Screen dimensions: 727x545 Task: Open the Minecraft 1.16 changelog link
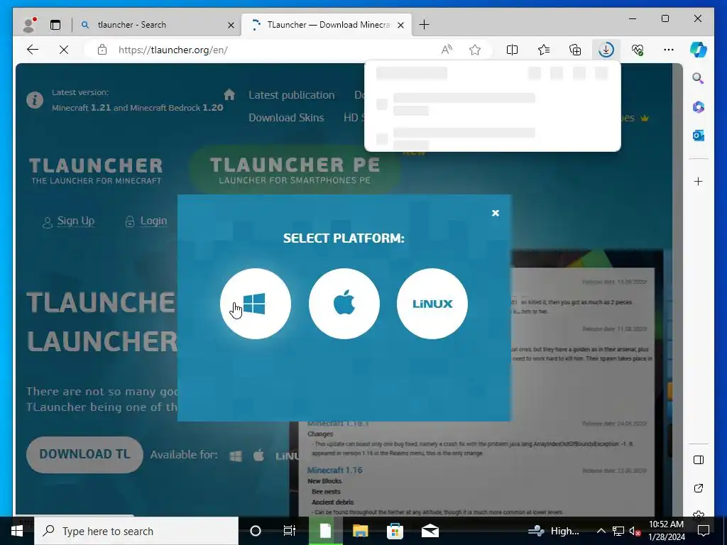[334, 470]
